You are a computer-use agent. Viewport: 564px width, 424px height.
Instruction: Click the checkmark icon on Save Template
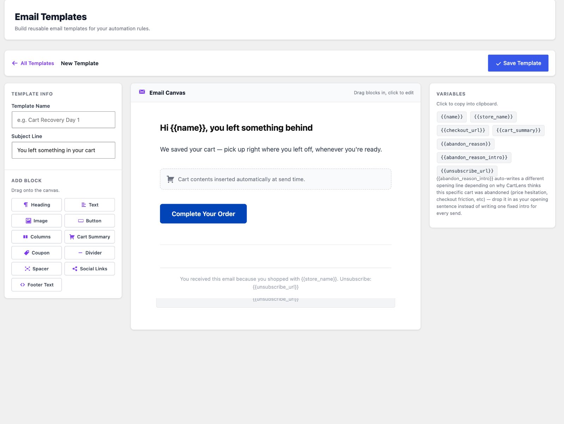tap(498, 63)
